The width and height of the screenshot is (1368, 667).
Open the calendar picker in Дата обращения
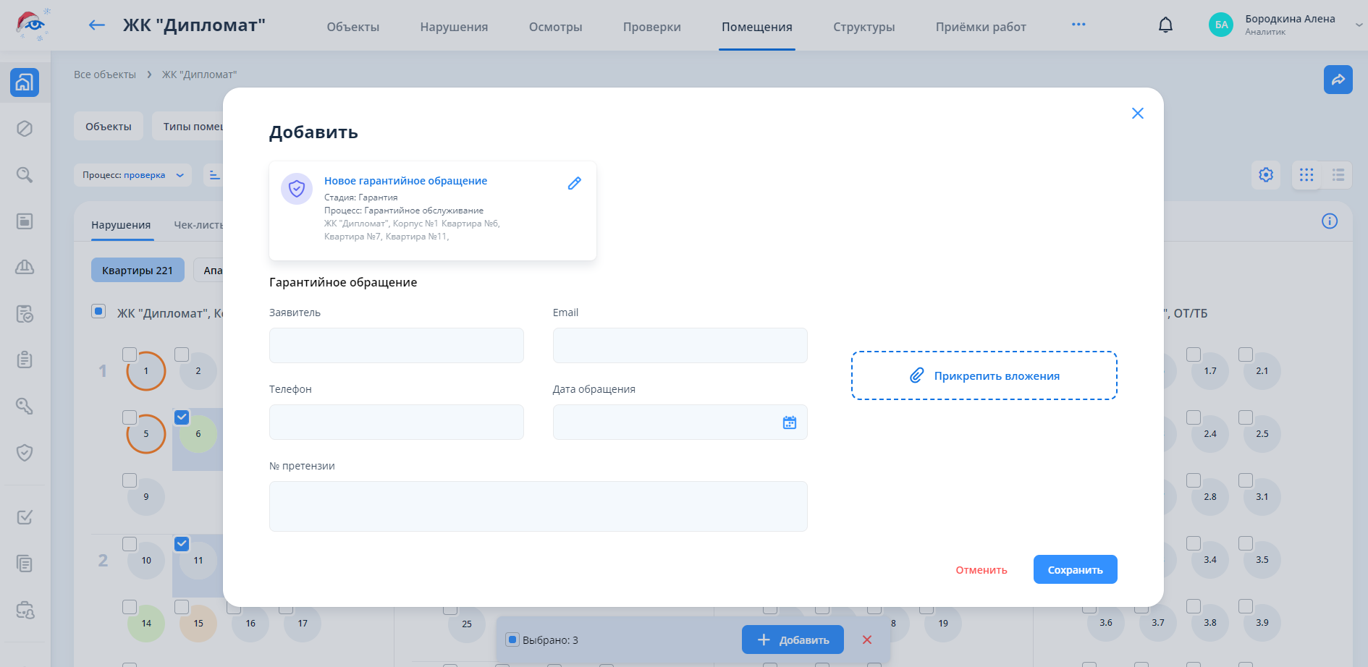coord(789,422)
